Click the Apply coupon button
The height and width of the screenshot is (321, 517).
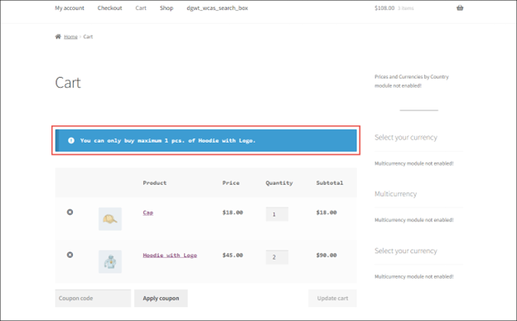[x=161, y=299]
